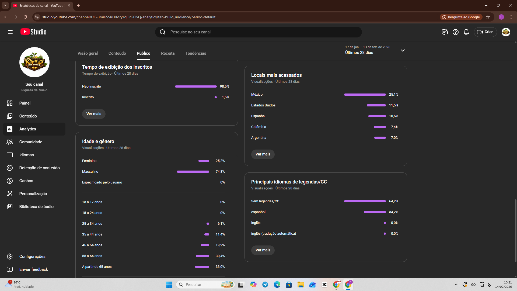
Task: Open Detecção de conteúdo copyright icon
Action: coord(10,168)
